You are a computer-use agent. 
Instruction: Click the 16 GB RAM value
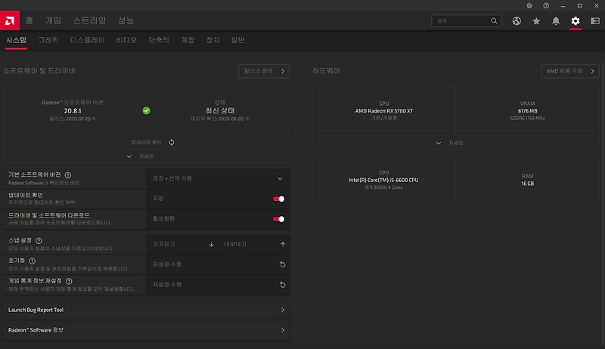527,184
